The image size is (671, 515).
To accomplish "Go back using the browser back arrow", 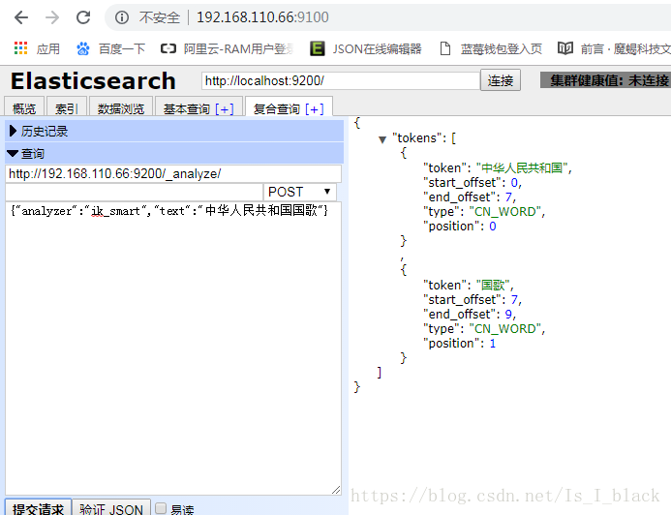I will pos(21,17).
